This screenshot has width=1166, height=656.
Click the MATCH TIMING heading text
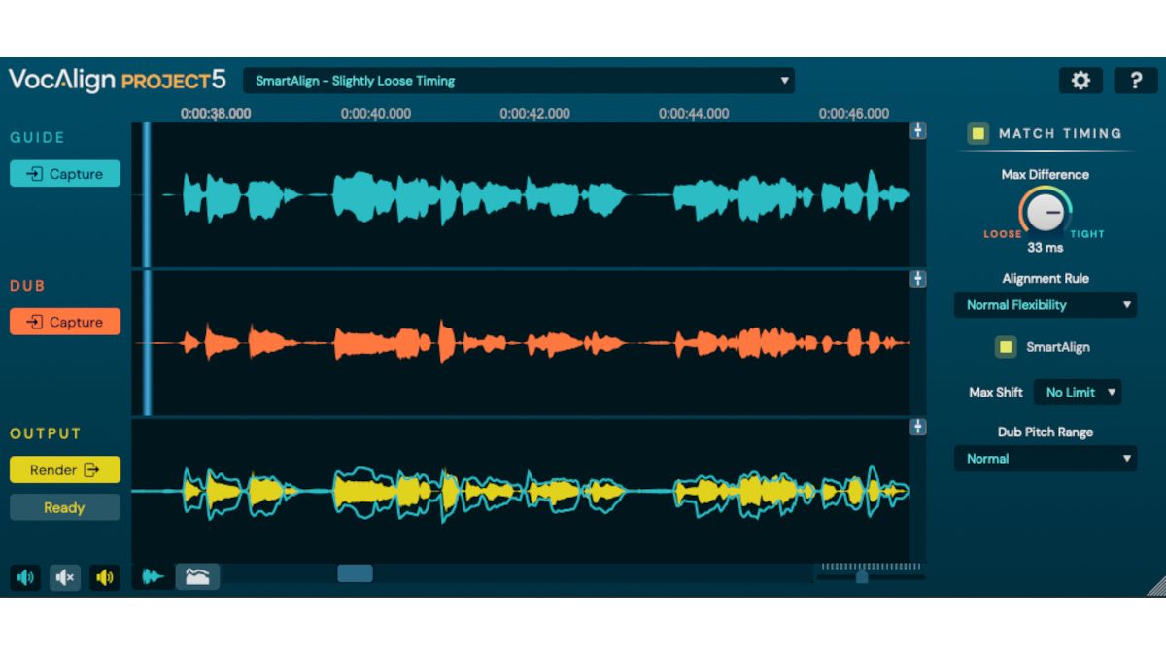tap(1060, 134)
